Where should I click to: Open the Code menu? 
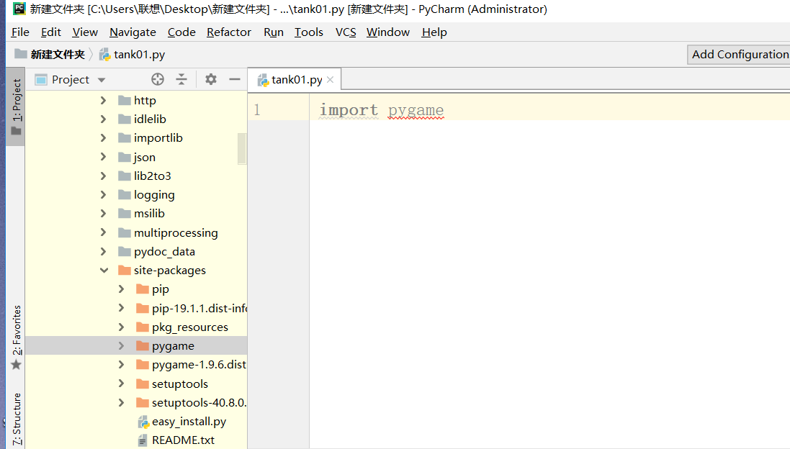[x=181, y=32]
